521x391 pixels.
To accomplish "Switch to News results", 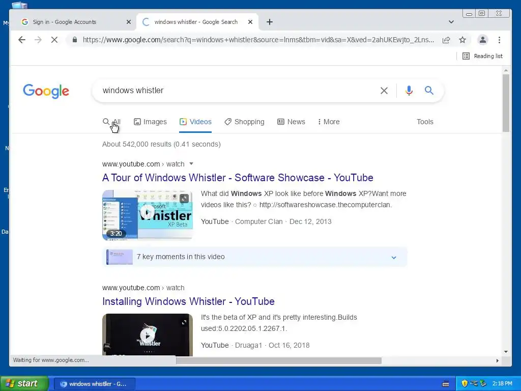I will [291, 122].
